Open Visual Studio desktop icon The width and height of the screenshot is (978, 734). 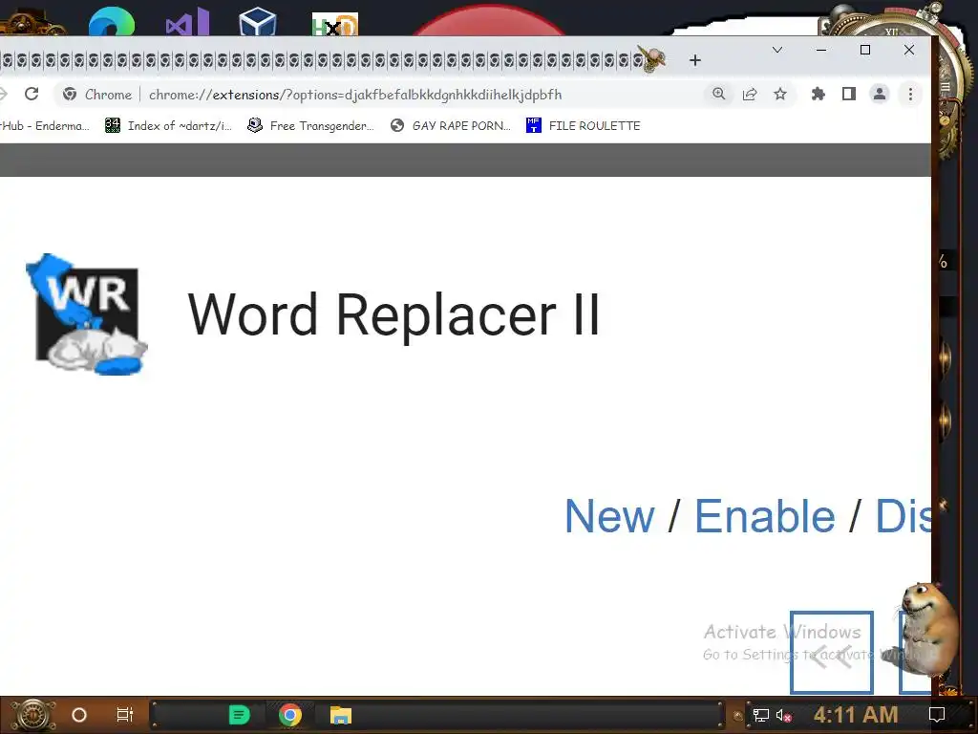[187, 22]
